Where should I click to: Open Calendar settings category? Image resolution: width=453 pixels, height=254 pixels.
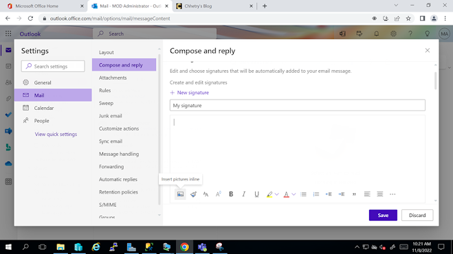pyautogui.click(x=53, y=108)
